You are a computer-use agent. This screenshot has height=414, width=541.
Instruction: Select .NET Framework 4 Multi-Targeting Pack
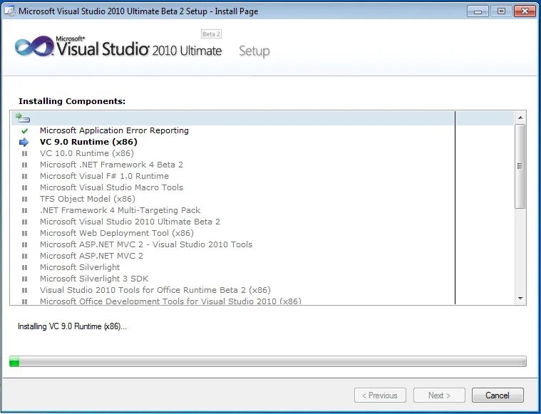click(120, 210)
